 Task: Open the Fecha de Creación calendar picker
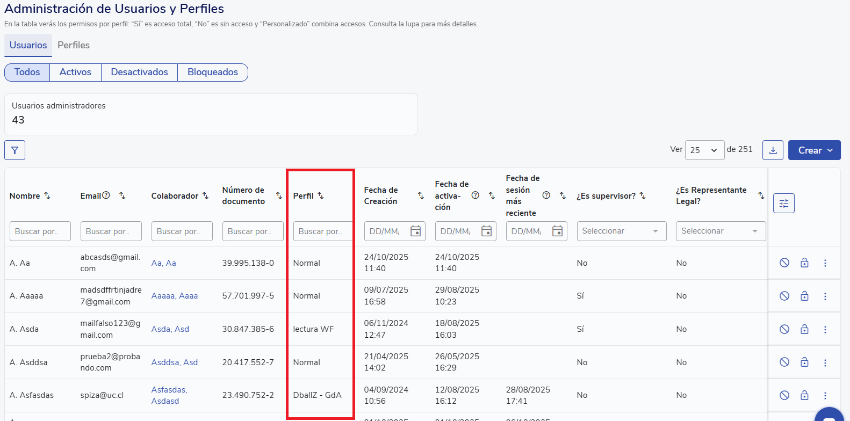point(415,231)
